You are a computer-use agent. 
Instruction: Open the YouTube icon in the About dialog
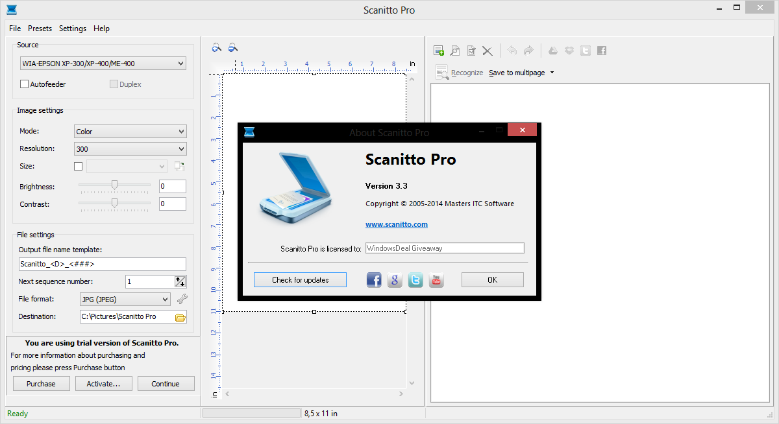click(436, 280)
